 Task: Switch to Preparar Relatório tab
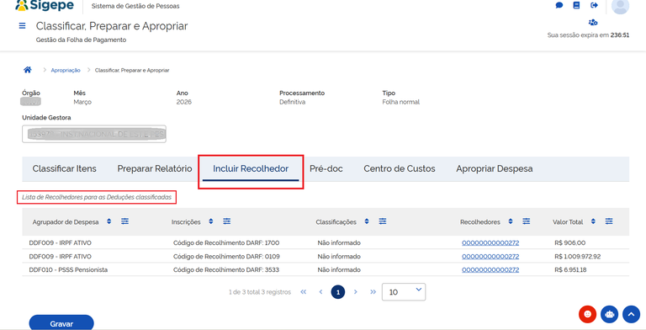tap(155, 168)
